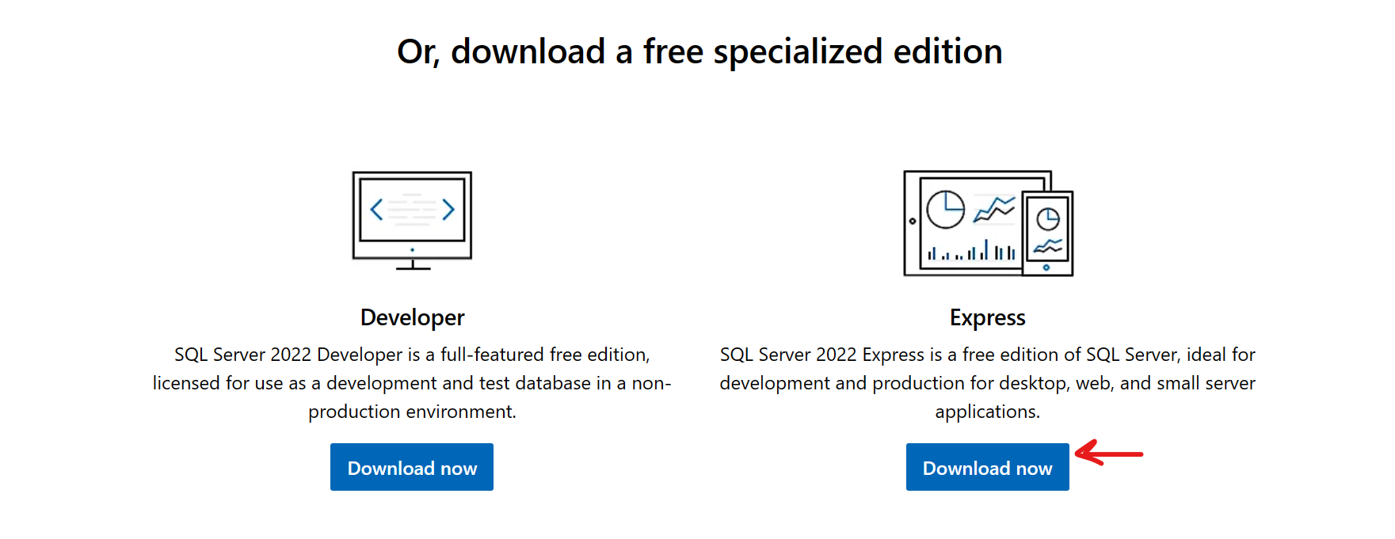Click the large pie chart in Express icon
Image resolution: width=1395 pixels, height=539 pixels.
946,210
